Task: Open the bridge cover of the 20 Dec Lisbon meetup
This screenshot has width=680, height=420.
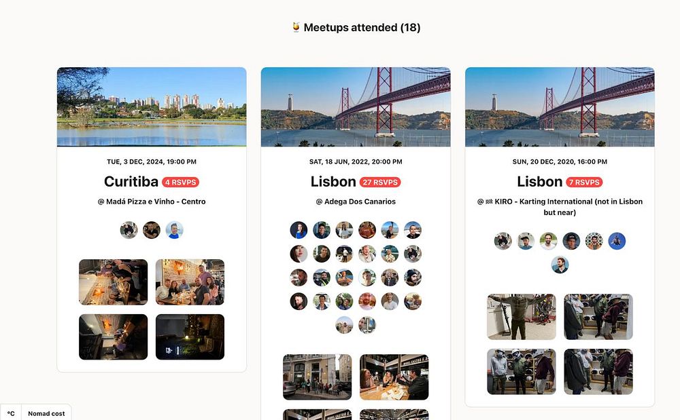Action: pos(560,107)
